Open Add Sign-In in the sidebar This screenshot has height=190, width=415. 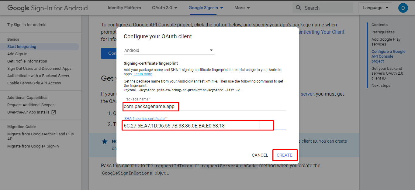(x=17, y=54)
